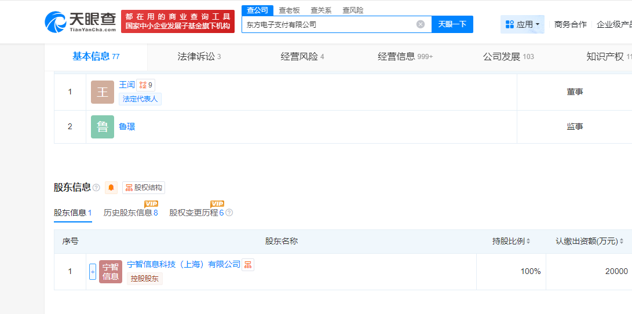Click the 天眼一下 search button
Screen dimensions: 632x314
(452, 24)
